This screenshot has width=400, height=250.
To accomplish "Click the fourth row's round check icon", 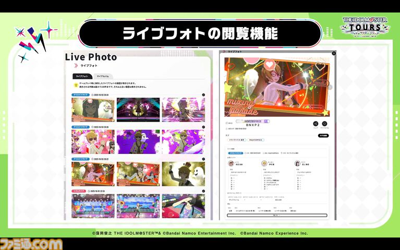I will 203,192.
